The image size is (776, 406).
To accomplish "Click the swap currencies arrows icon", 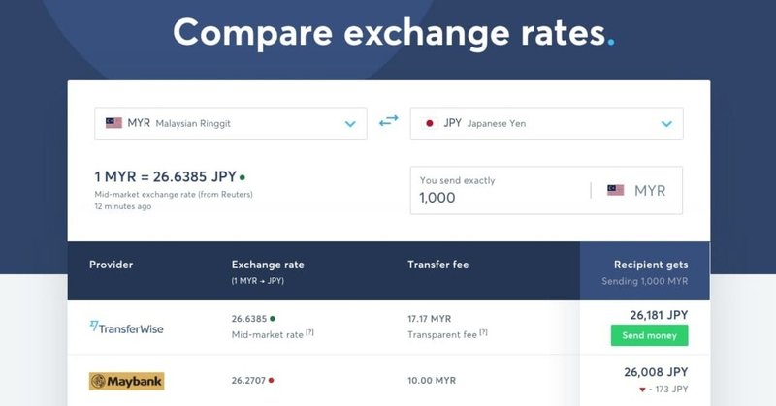I will (x=389, y=121).
